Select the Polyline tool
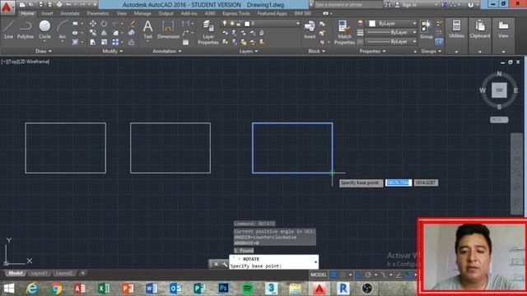The image size is (527, 296). 26,30
